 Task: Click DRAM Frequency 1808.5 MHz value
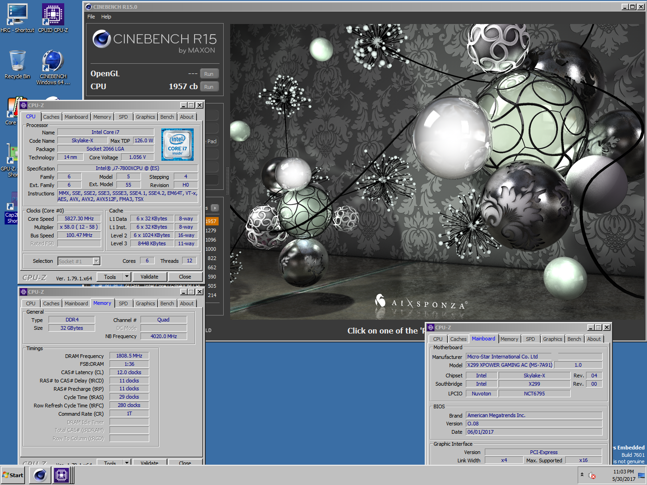(129, 356)
